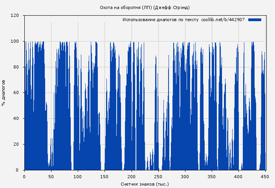Click the 40 tick on the vertical axis
The image size is (275, 188).
click(16, 119)
